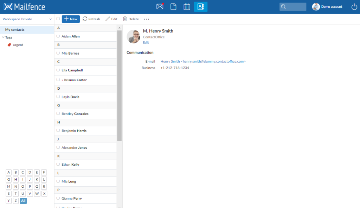This screenshot has width=360, height=208.
Task: Collapse the Tags section
Action: pos(3,37)
